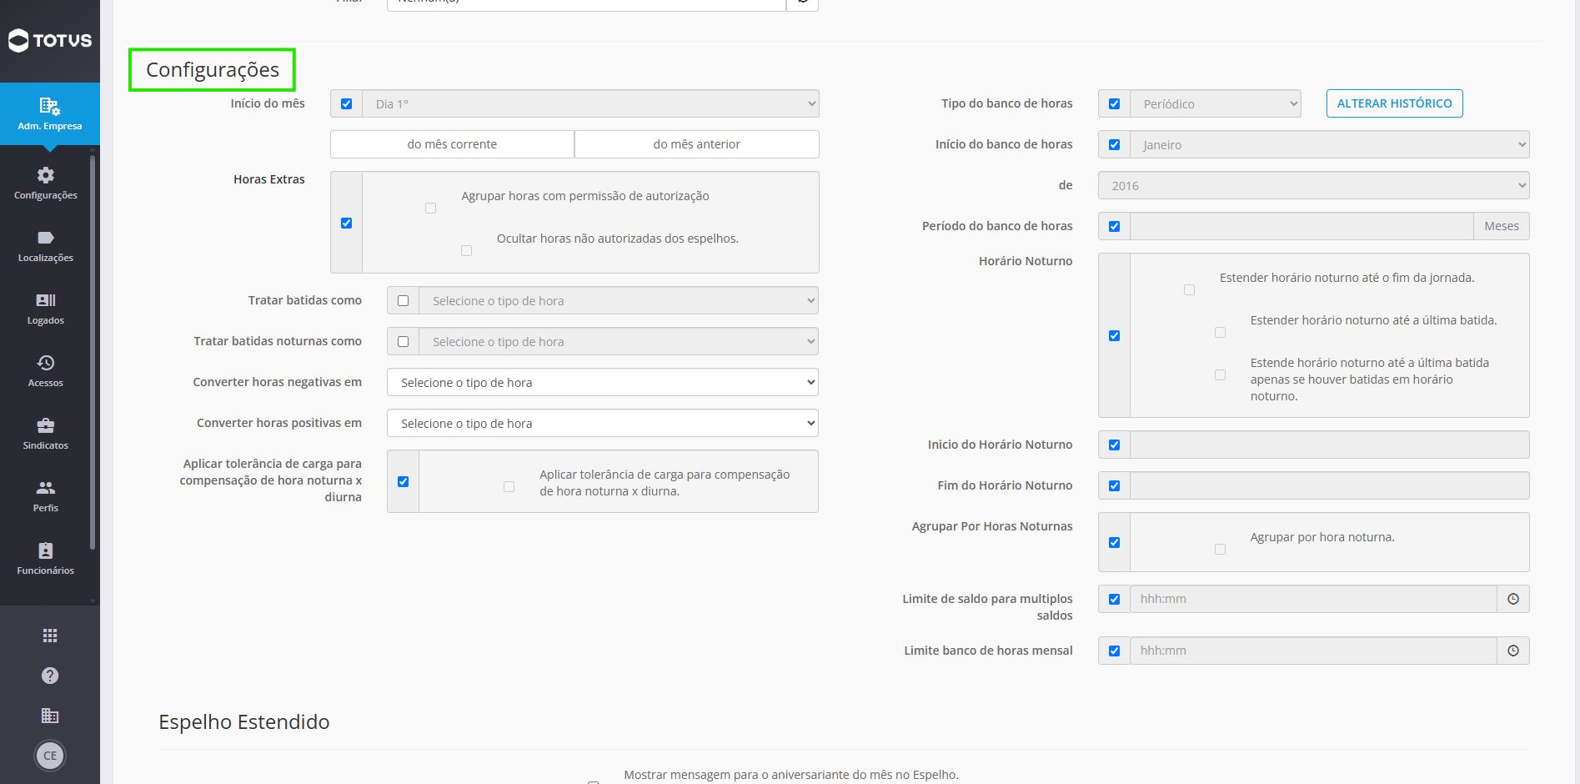The width and height of the screenshot is (1580, 784).
Task: Click the company building icon
Action: [x=50, y=716]
